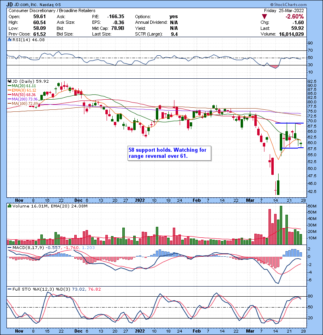The height and width of the screenshot is (335, 323).
Task: Click the Low value 58.09
Action: click(40, 28)
